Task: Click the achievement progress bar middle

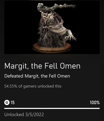Action: tap(52, 108)
